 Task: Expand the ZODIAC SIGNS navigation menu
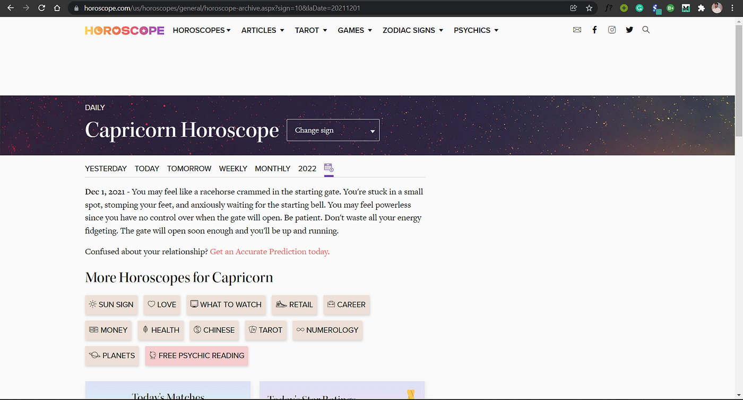pos(413,30)
